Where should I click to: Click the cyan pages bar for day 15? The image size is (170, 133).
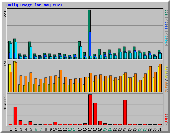pos(81,53)
